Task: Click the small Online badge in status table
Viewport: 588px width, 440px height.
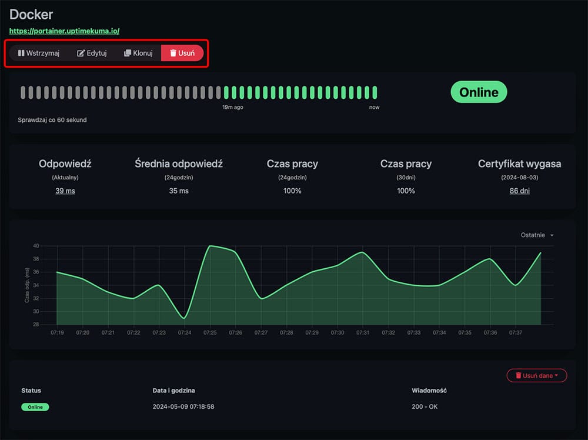Action: coord(35,407)
